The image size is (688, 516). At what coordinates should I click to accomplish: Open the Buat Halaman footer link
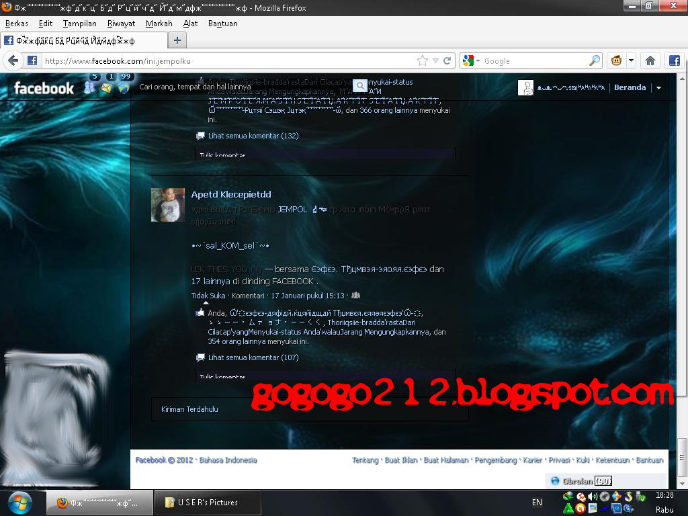446,460
